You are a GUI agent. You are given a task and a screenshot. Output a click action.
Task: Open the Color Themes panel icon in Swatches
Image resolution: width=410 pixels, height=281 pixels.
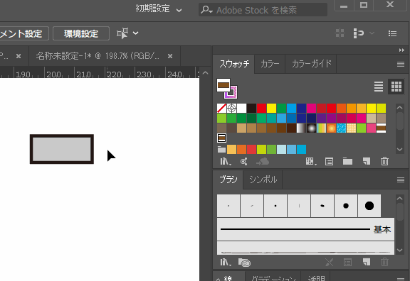point(243,162)
